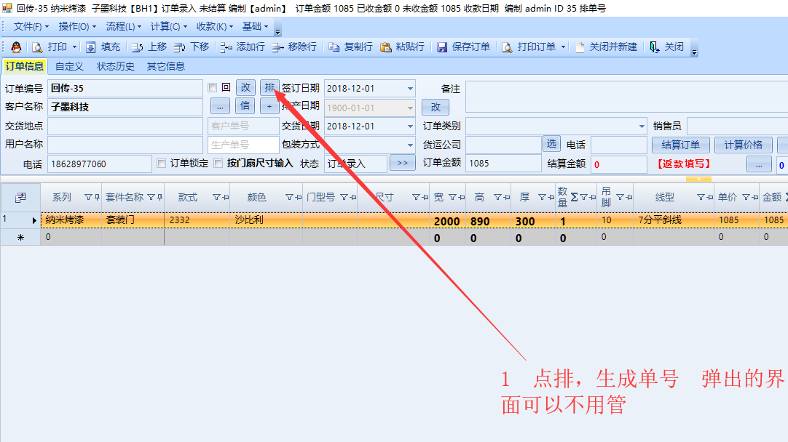788x442 pixels.
Task: Click the 结算订单 button
Action: (x=680, y=145)
